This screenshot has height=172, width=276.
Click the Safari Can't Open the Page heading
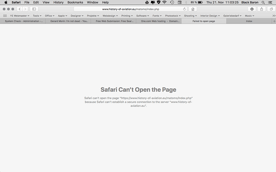click(x=138, y=90)
